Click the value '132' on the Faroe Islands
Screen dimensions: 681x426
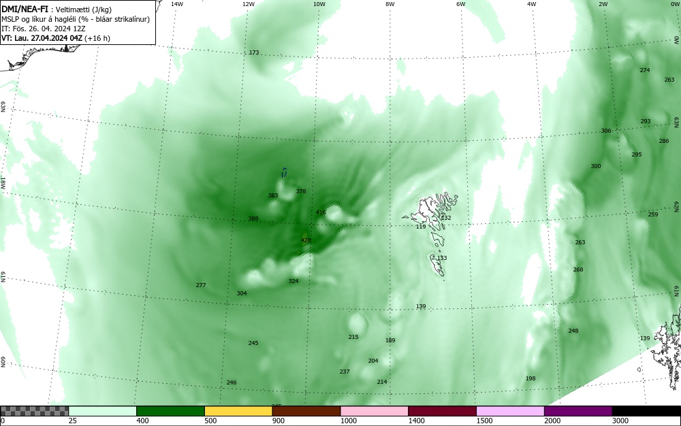(x=446, y=218)
